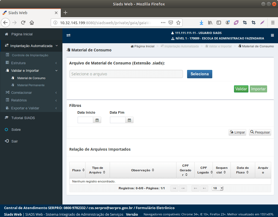The height and width of the screenshot is (217, 278).
Task: Sort table by CPF Gerador column
Action: [x=186, y=175]
